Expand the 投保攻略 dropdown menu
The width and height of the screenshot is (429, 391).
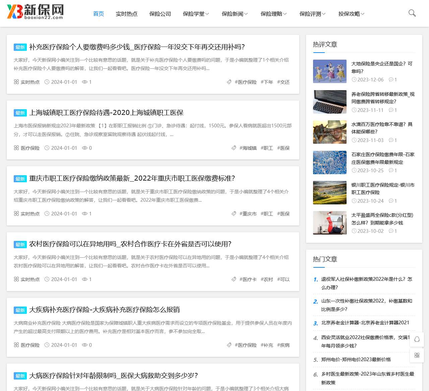(351, 14)
